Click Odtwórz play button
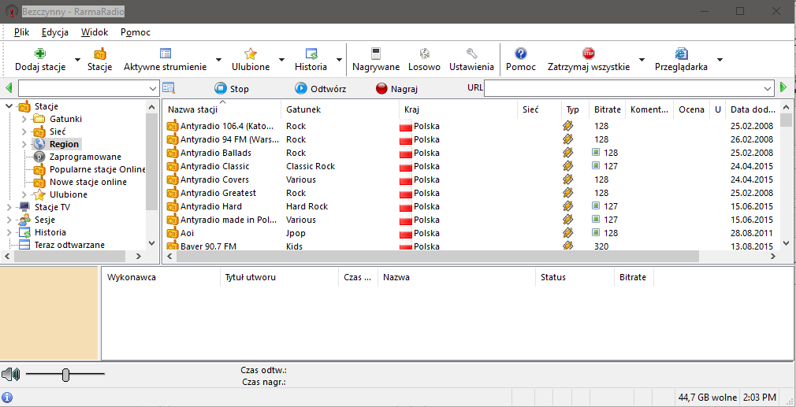 320,89
